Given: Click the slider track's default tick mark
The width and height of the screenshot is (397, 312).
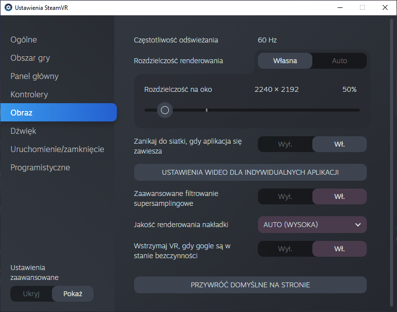Looking at the screenshot, I should (x=206, y=110).
